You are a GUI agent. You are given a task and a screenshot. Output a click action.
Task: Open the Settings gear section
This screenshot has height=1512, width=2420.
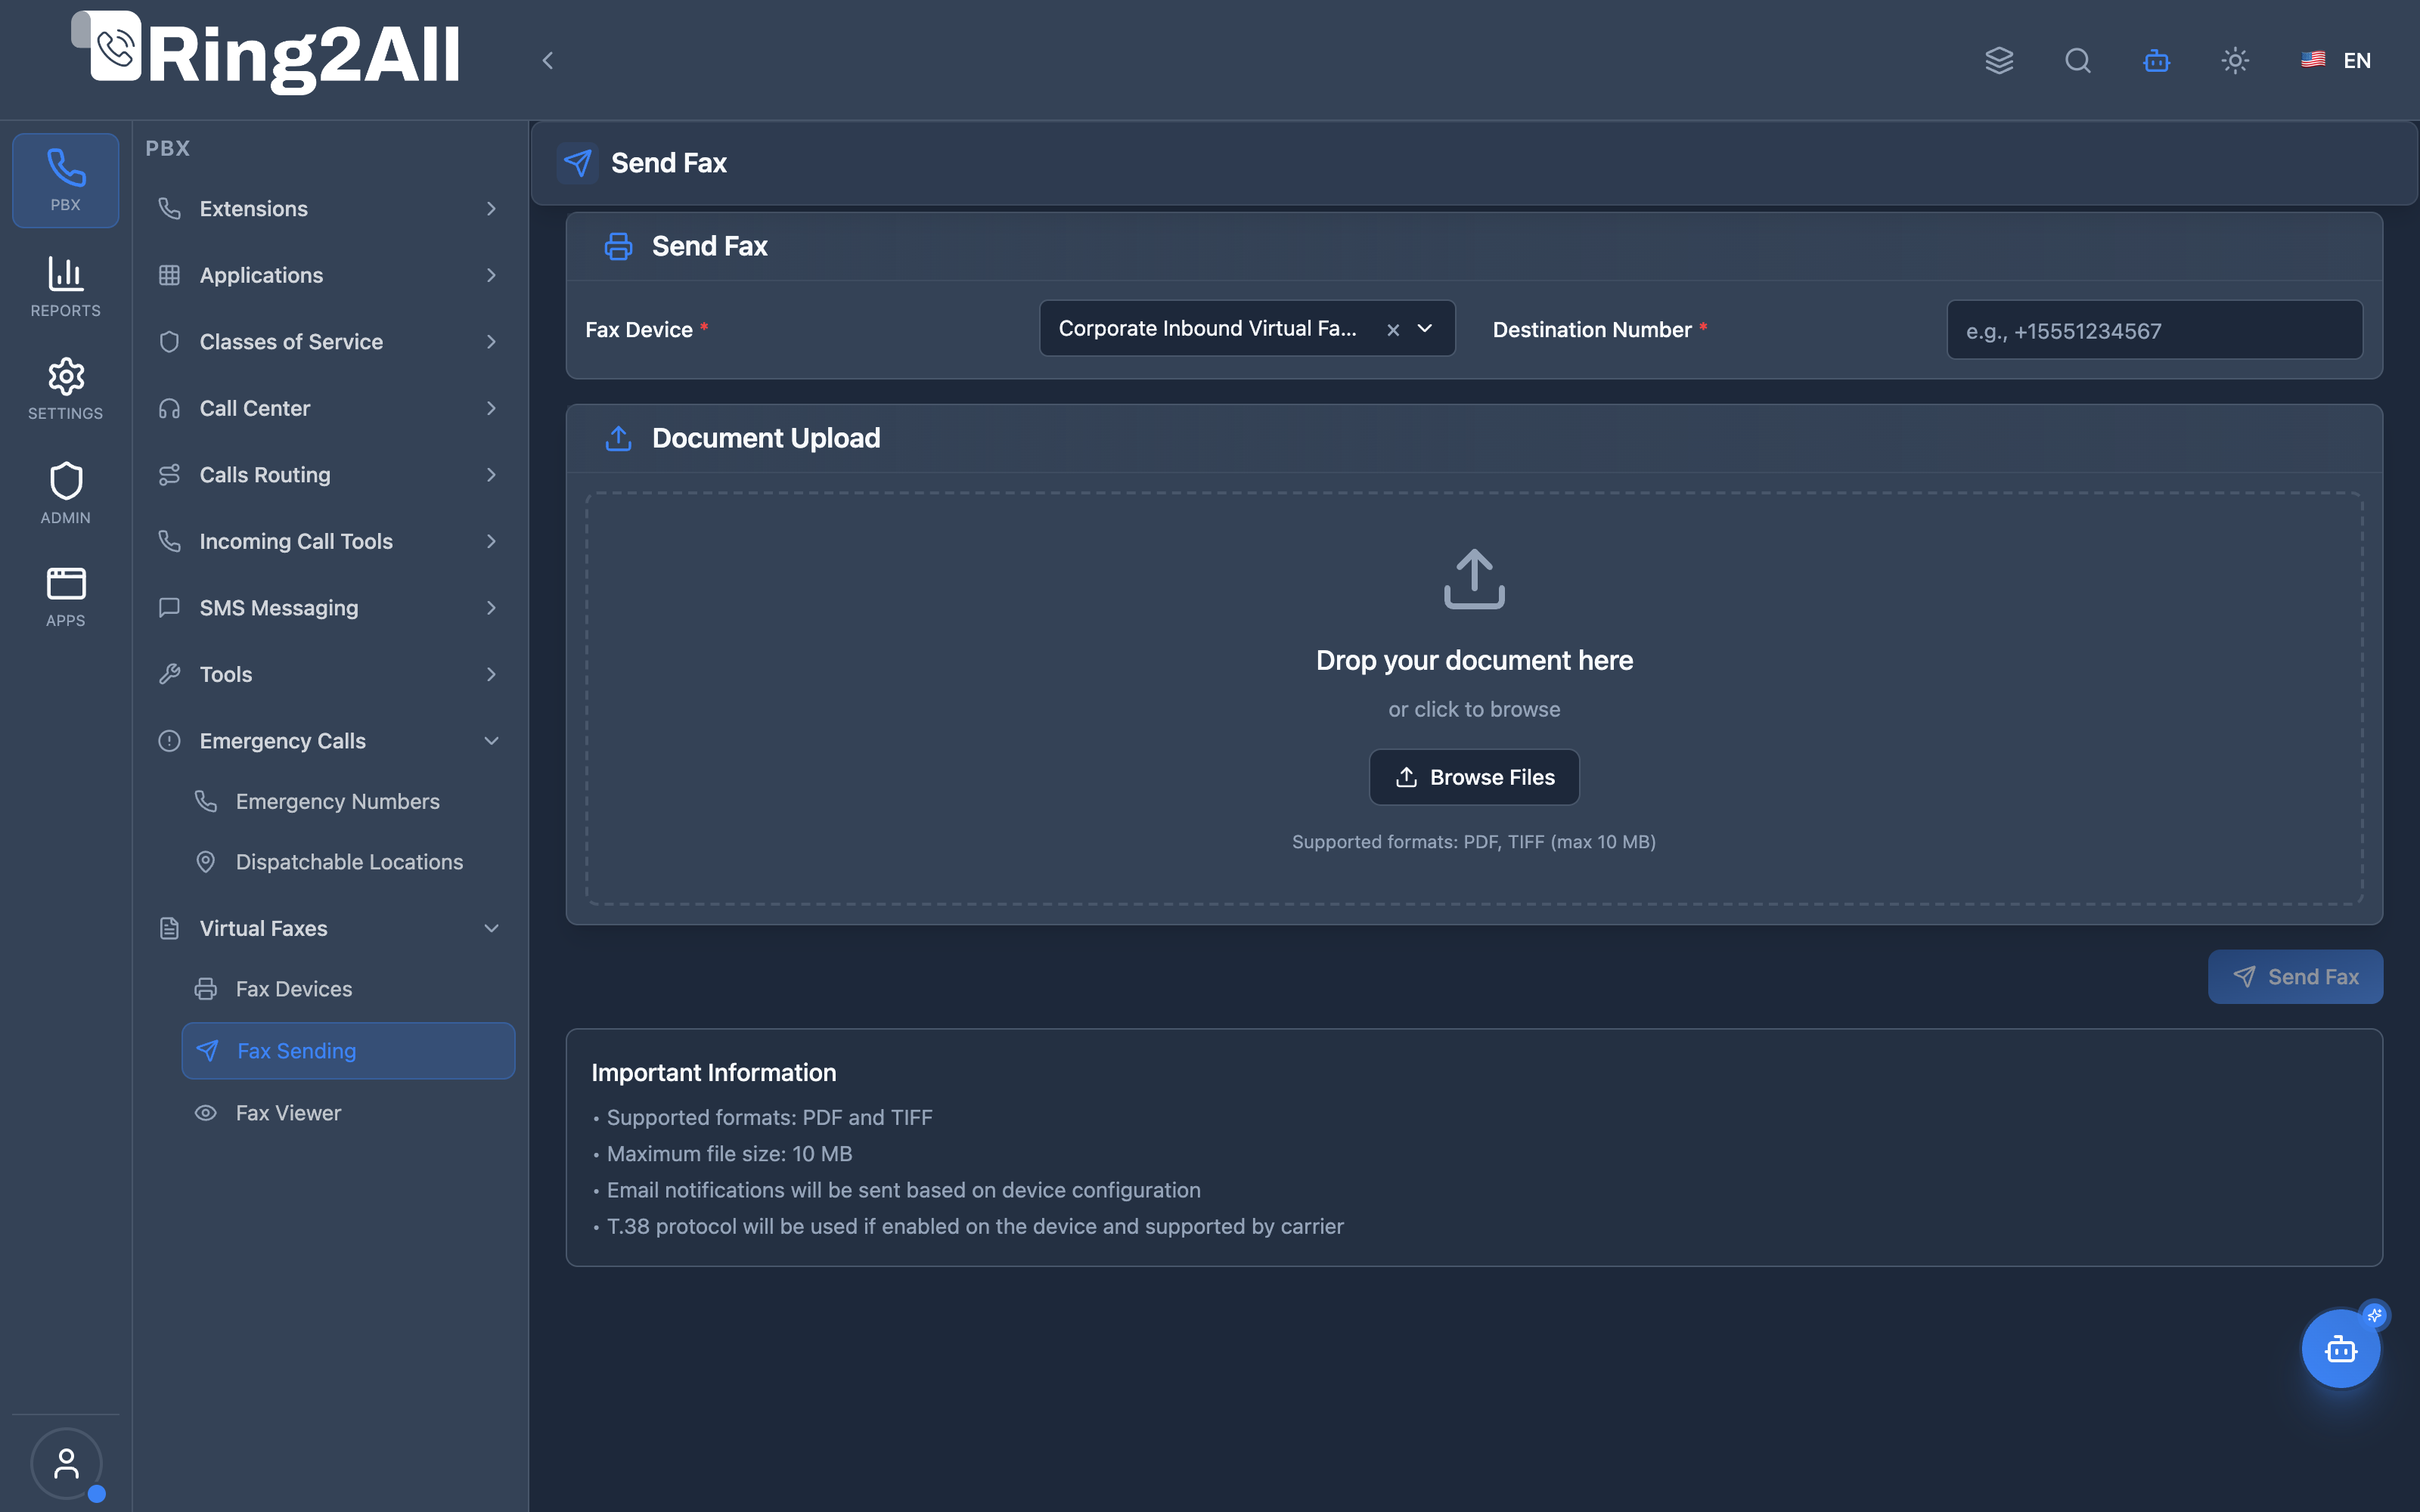coord(66,388)
